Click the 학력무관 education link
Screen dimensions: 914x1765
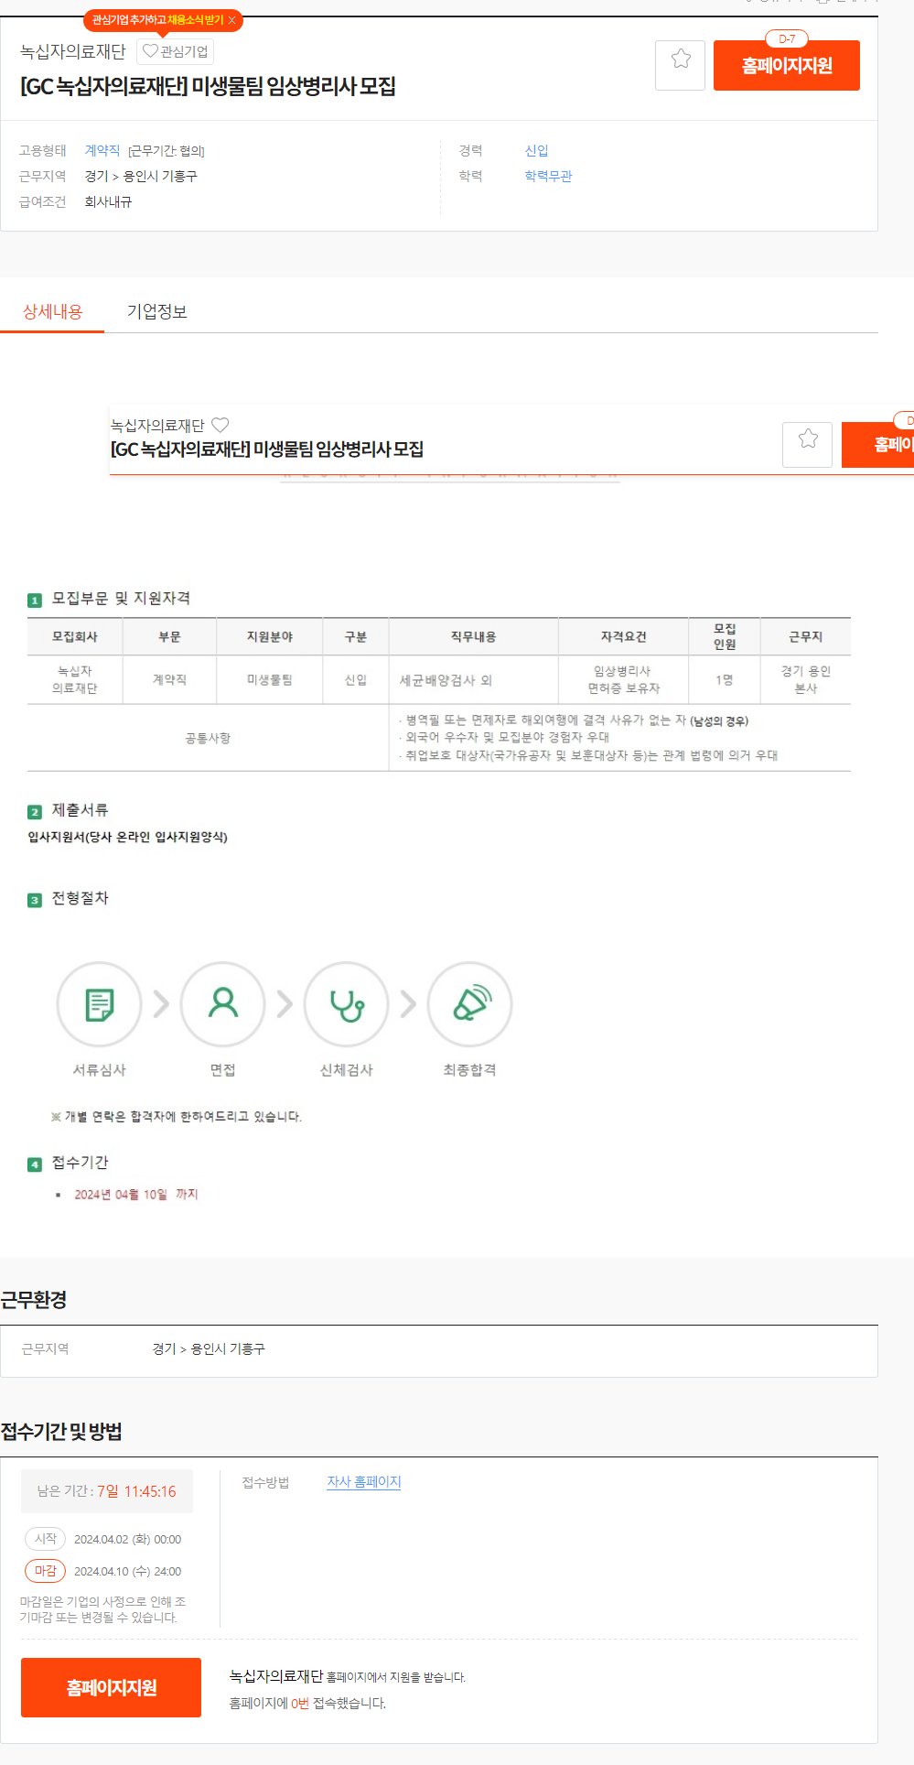pyautogui.click(x=548, y=176)
